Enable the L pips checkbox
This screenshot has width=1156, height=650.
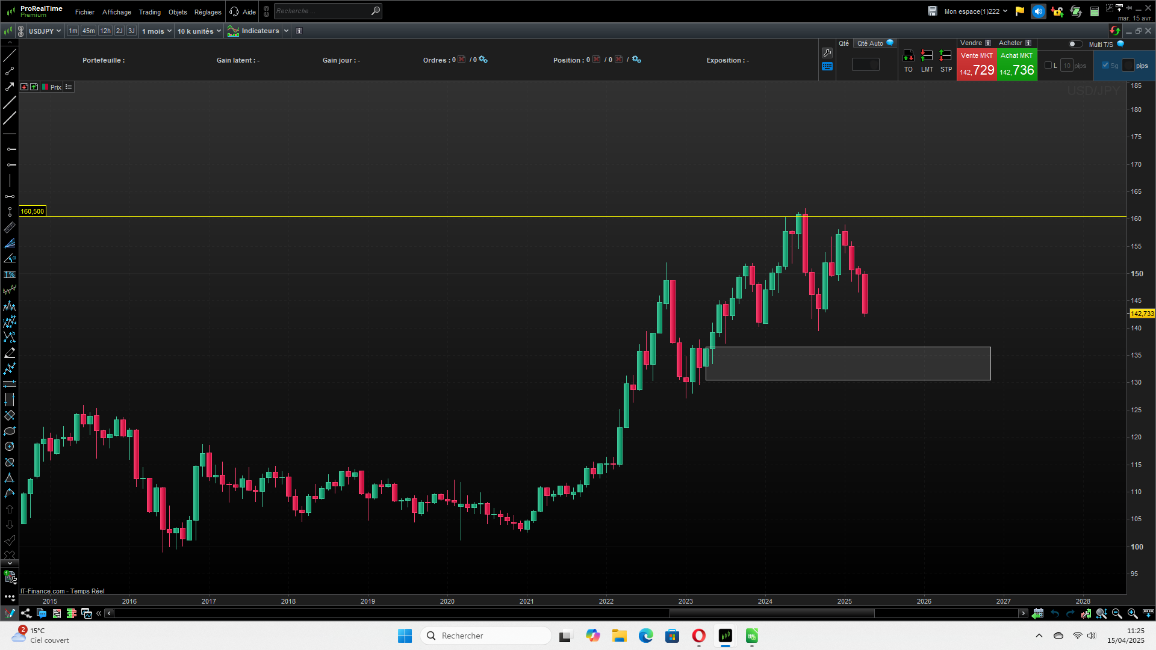tap(1048, 66)
